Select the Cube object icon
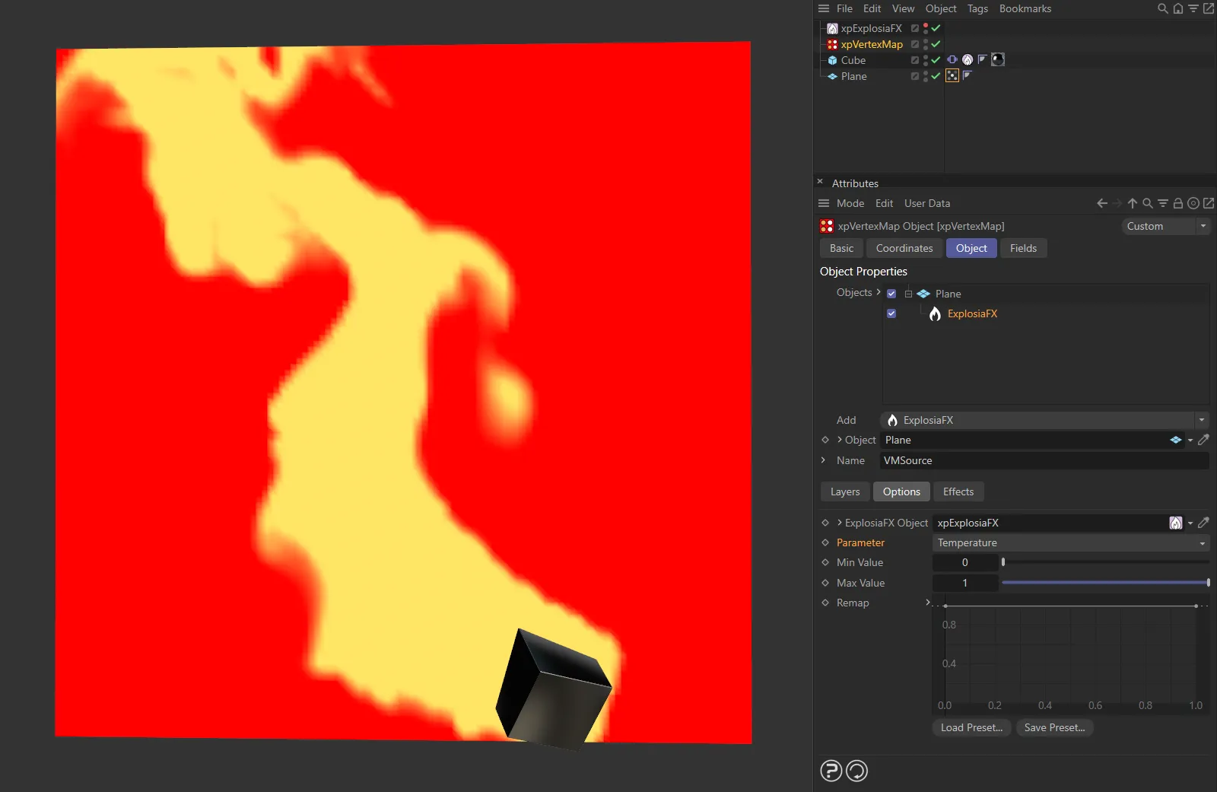Viewport: 1217px width, 792px height. [x=832, y=60]
